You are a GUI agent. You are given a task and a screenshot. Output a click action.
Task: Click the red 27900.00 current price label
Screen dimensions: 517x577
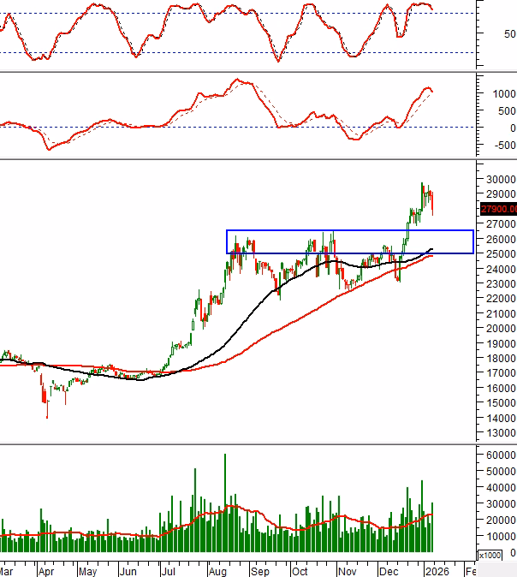click(x=498, y=209)
